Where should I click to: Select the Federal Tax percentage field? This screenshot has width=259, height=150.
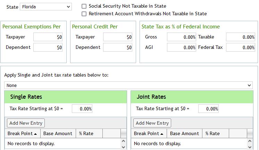(241, 47)
